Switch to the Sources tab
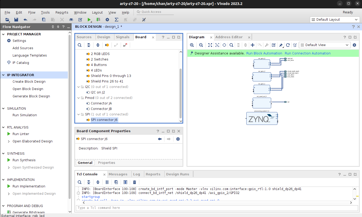Viewport: 362px width, 217px height. click(84, 37)
